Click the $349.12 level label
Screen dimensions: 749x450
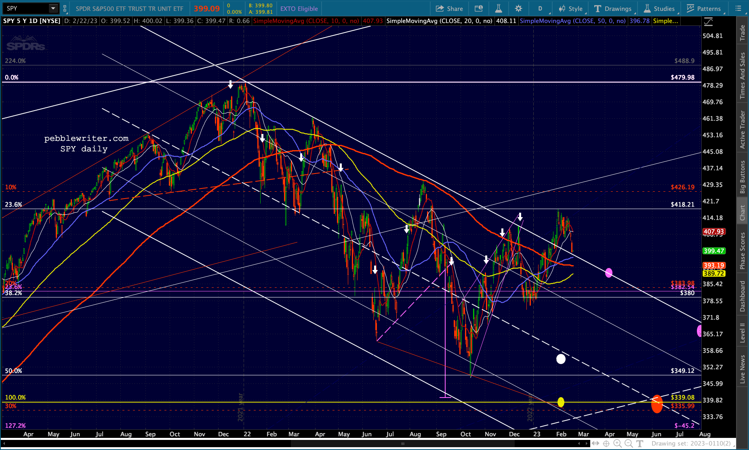coord(682,371)
